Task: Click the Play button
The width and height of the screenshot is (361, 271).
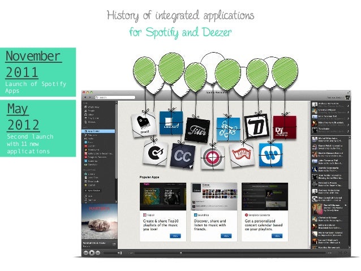Action: [x=92, y=253]
